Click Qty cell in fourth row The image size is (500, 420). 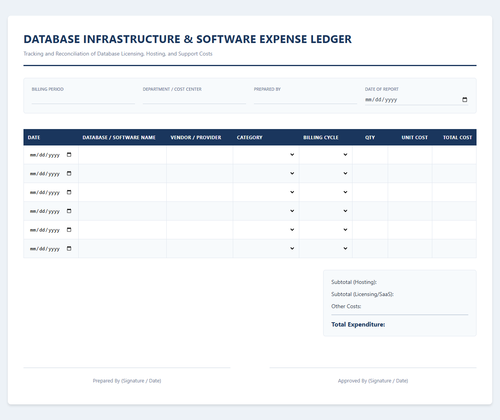370,211
